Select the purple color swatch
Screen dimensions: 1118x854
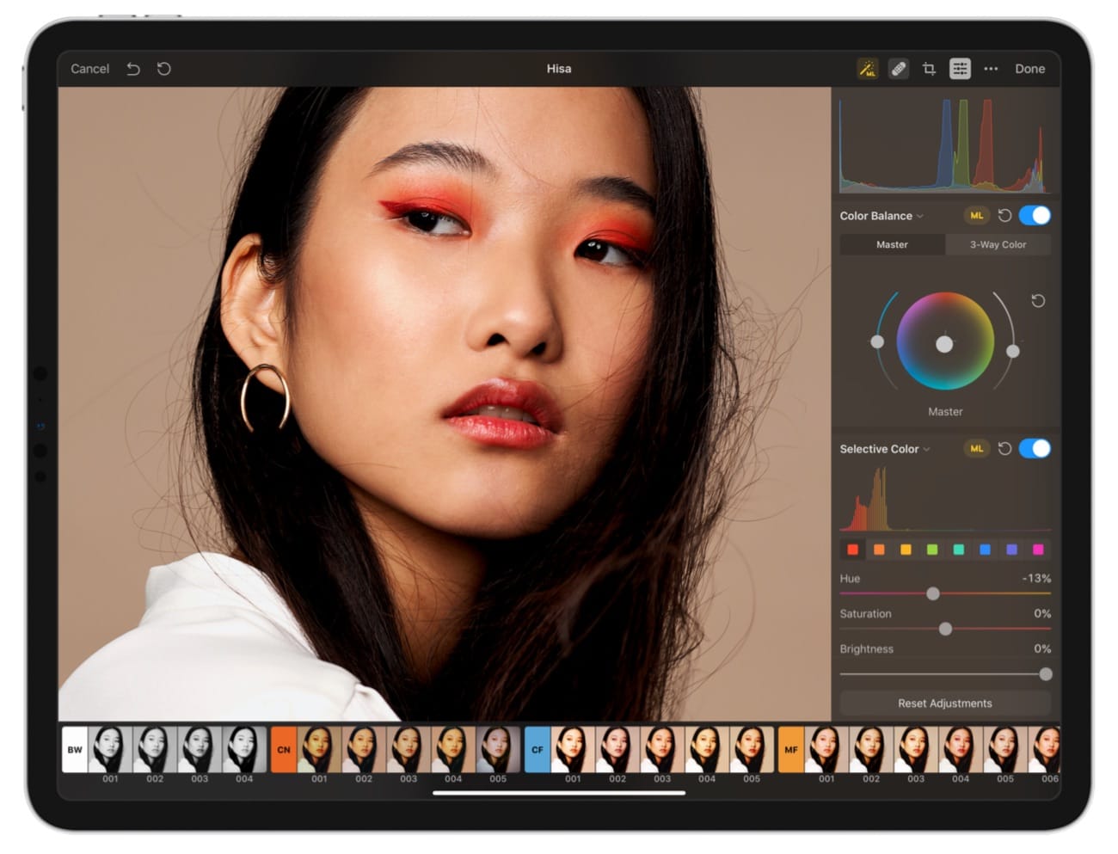[1012, 550]
